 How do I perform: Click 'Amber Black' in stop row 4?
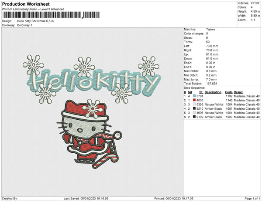[x=213, y=108]
